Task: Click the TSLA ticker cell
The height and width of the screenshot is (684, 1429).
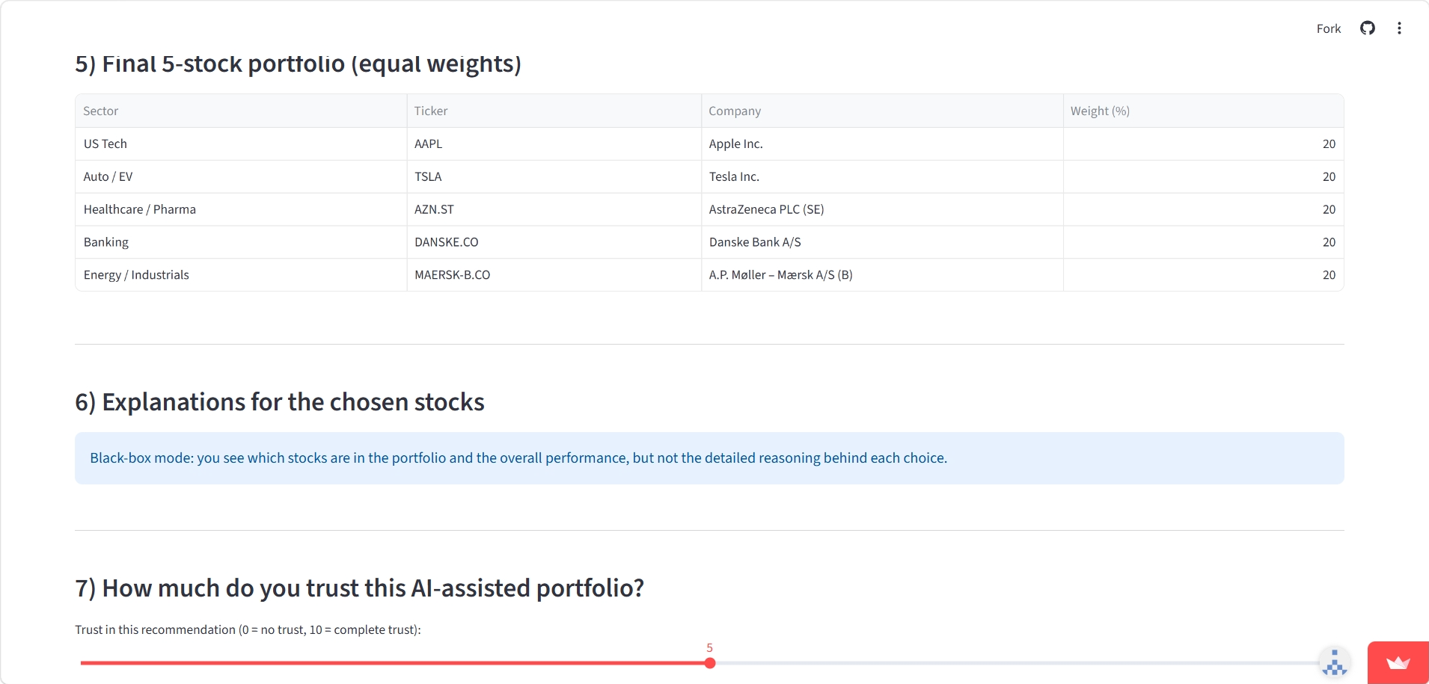Action: [x=554, y=176]
